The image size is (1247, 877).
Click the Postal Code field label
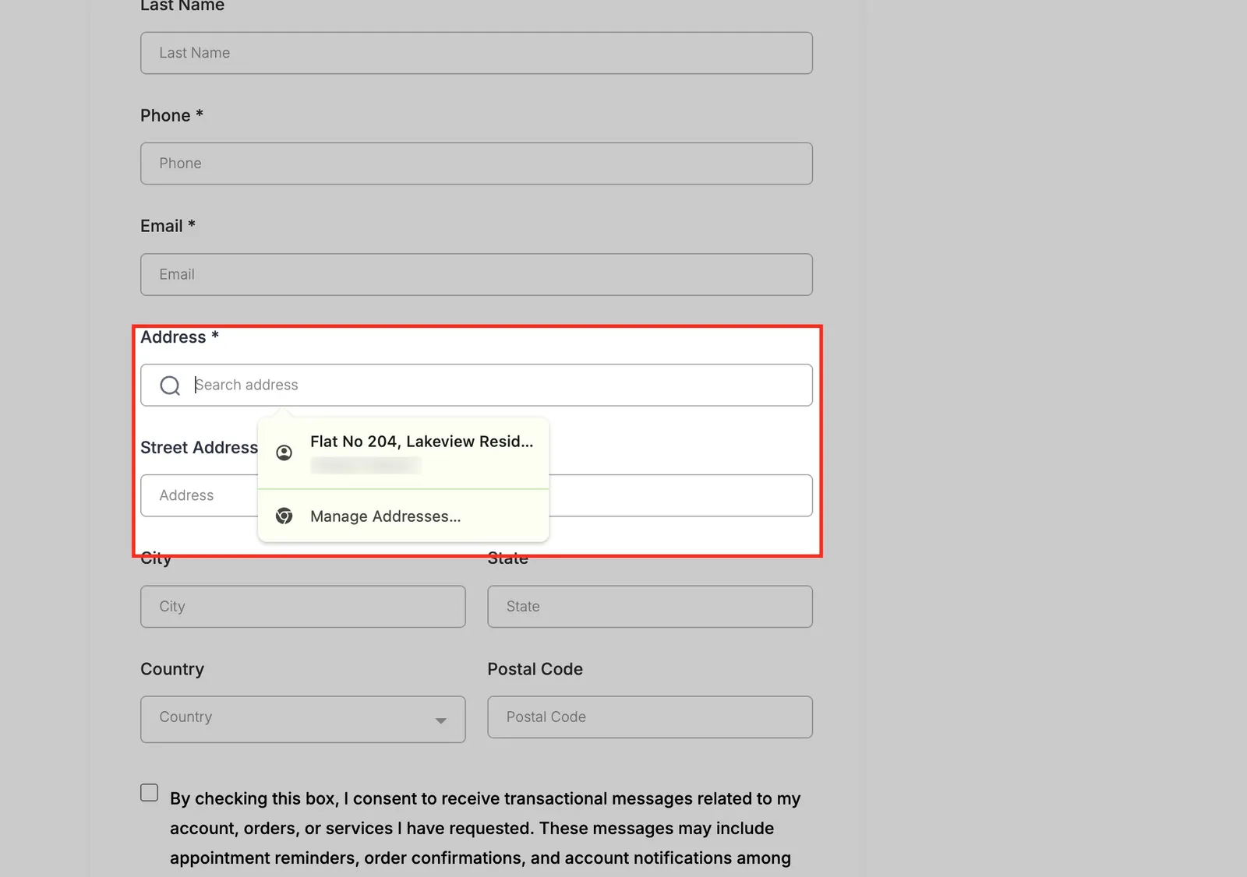coord(535,669)
